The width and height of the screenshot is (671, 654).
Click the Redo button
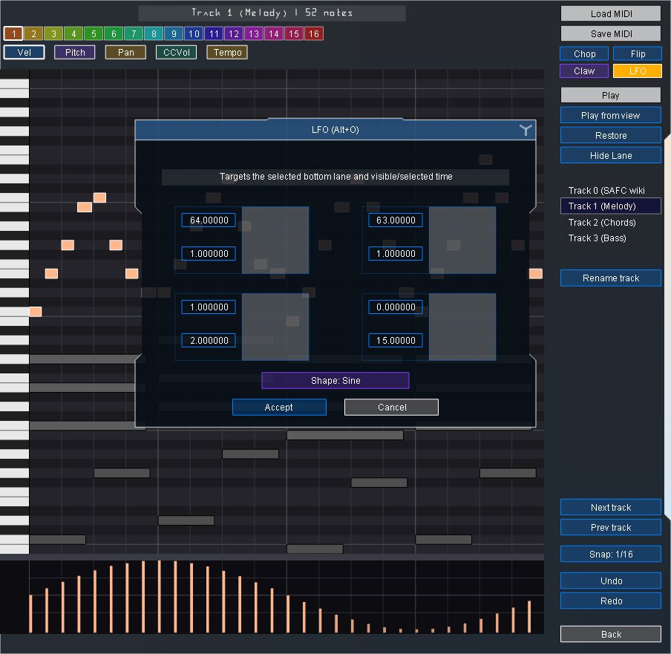point(611,601)
